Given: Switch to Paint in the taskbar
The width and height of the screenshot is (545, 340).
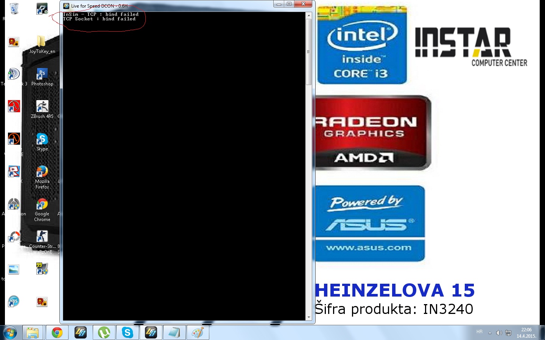Looking at the screenshot, I should click(x=198, y=332).
